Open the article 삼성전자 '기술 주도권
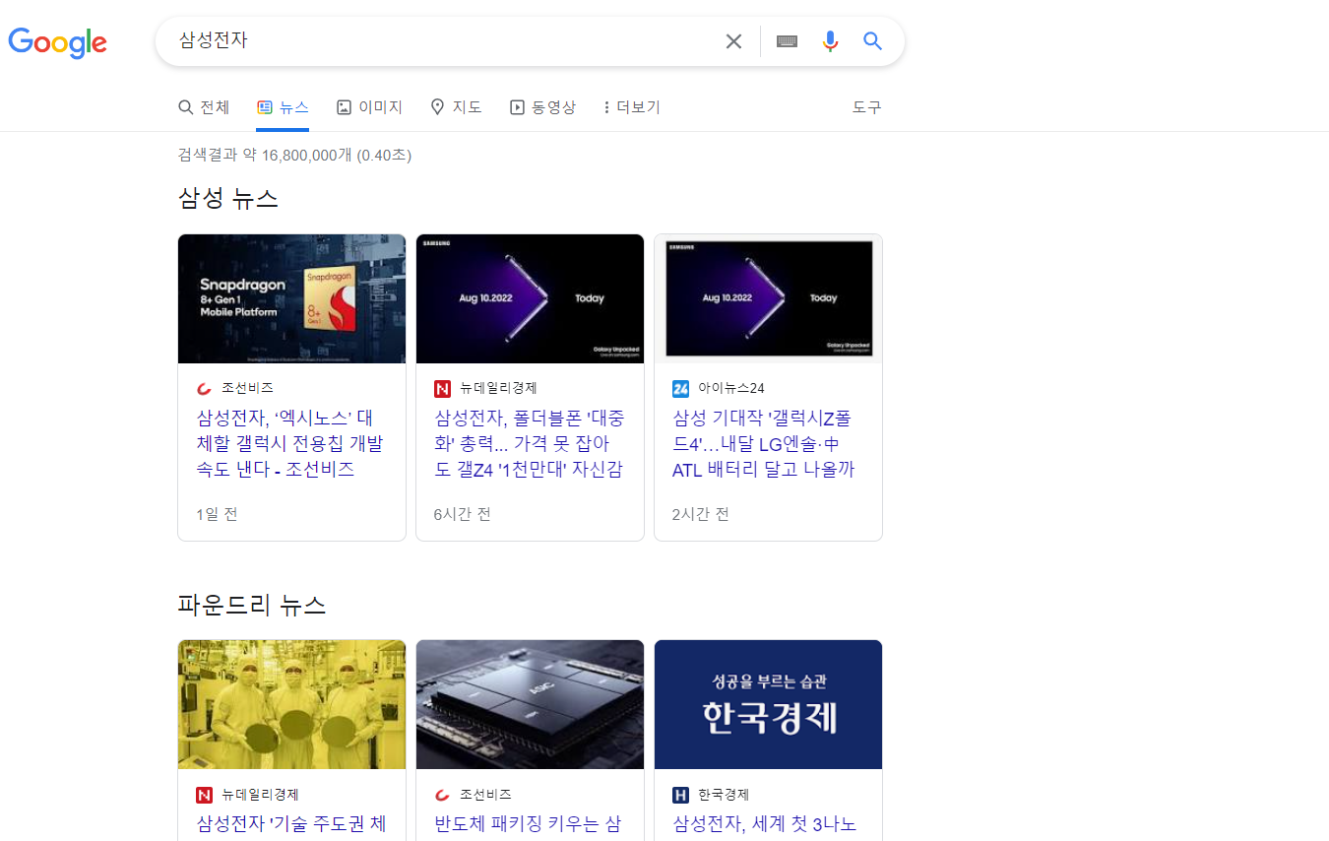Image resolution: width=1329 pixels, height=841 pixels. coord(291,823)
